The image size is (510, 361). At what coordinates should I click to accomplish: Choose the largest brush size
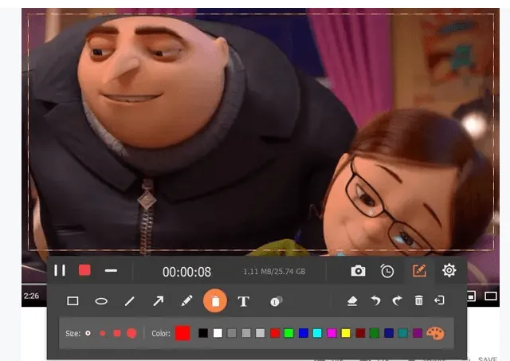pos(131,333)
